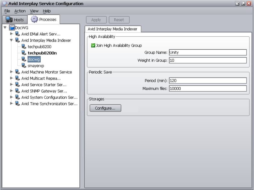
Task: Expand Avid System Configuration Service node
Action: 11,97
